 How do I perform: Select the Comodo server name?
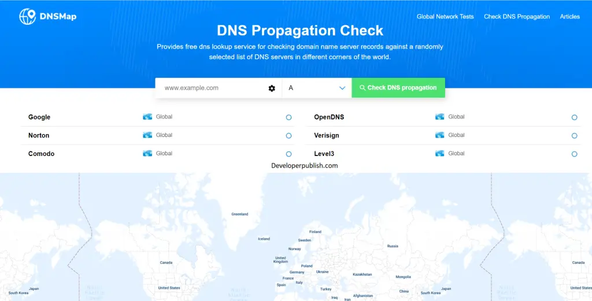[42, 154]
